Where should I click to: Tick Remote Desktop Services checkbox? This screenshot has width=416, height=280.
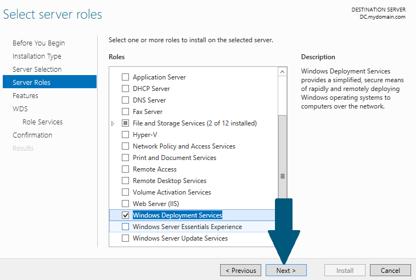pyautogui.click(x=125, y=181)
